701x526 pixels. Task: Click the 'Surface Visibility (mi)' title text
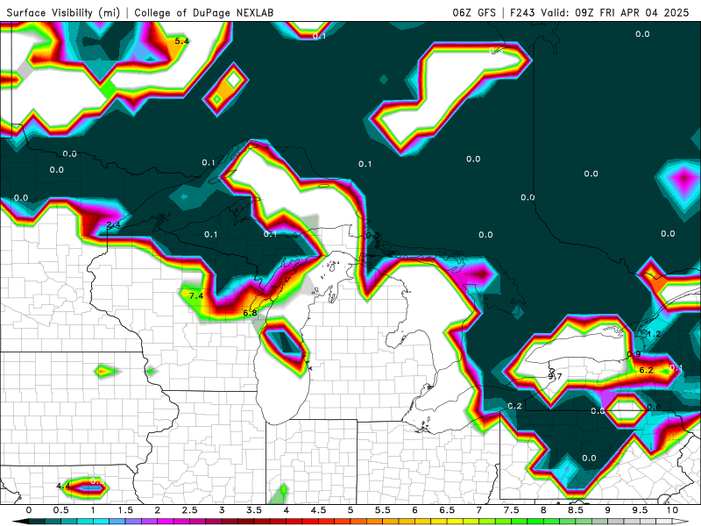coord(63,12)
